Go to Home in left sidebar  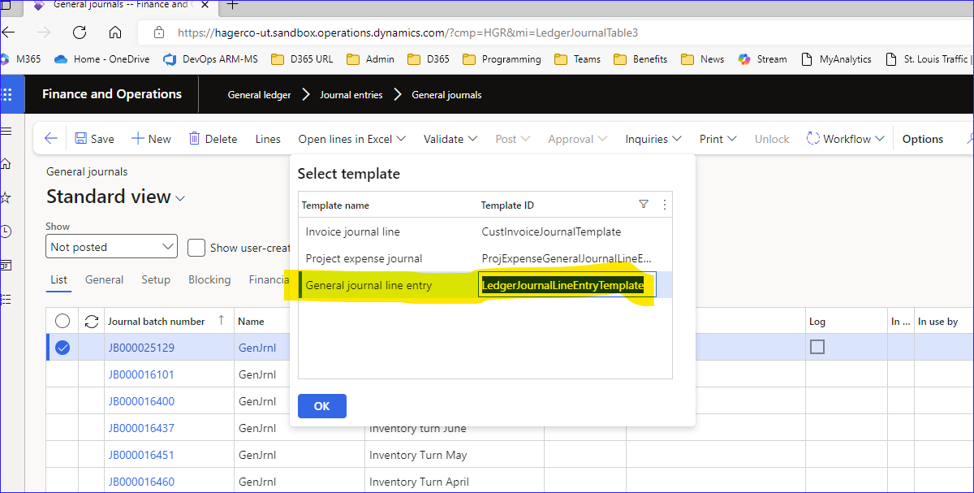point(6,164)
